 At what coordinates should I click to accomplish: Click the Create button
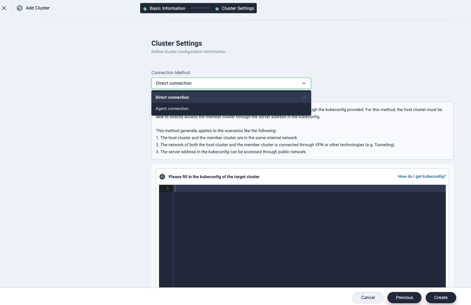point(441,298)
